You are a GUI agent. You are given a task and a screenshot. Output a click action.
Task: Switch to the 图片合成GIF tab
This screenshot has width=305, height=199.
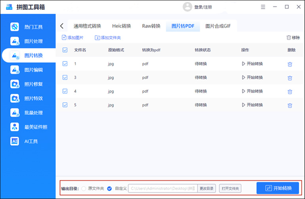(218, 26)
